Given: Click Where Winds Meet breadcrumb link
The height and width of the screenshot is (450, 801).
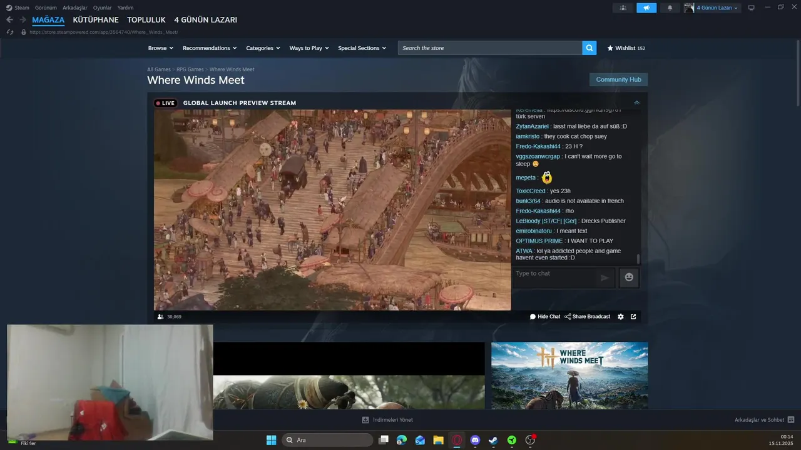Looking at the screenshot, I should 232,69.
